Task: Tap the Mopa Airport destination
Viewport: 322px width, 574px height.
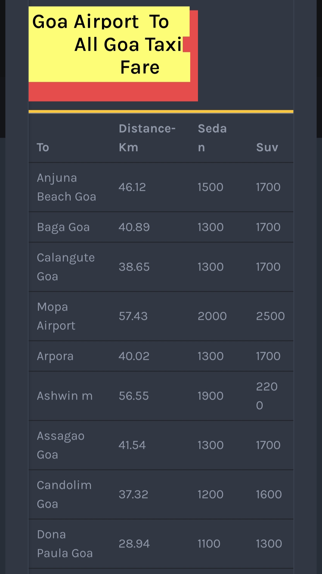Action: pos(56,316)
